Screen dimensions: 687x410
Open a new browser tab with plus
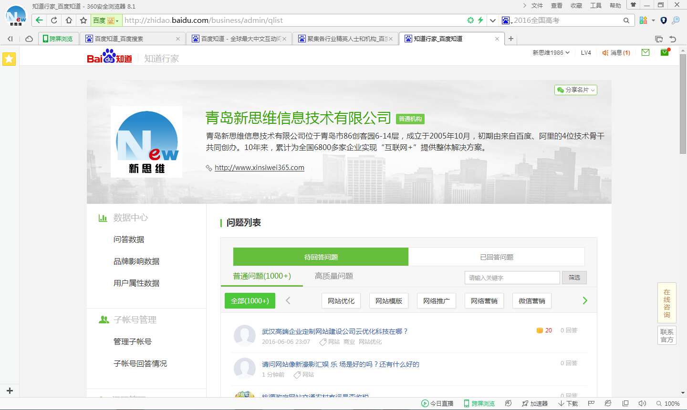coord(511,39)
